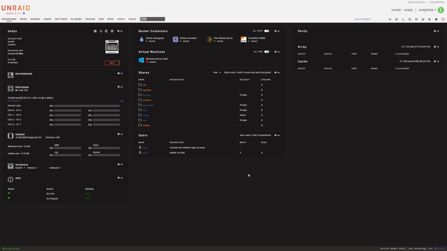Click the green E user avatar
Viewport: 447px width, 251px height.
point(441,10)
